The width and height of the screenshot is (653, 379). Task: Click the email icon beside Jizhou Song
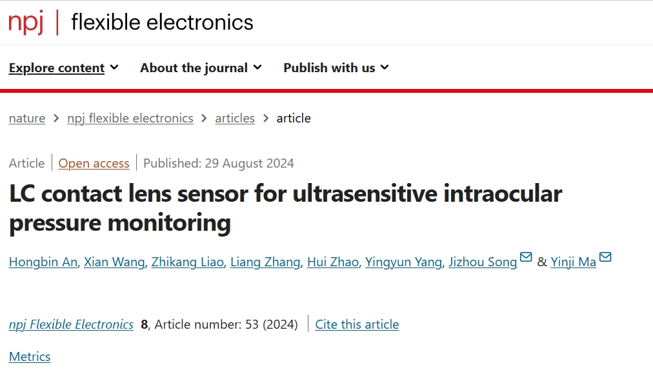[x=526, y=258]
